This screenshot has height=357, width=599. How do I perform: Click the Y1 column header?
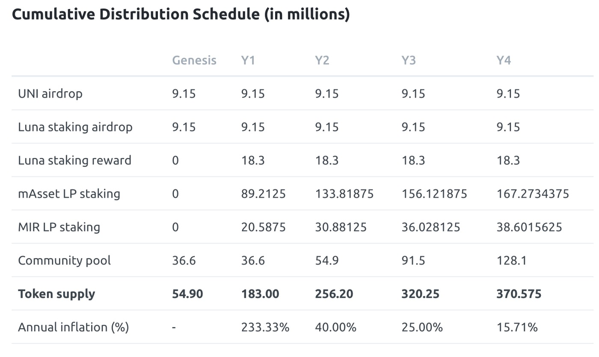point(248,60)
